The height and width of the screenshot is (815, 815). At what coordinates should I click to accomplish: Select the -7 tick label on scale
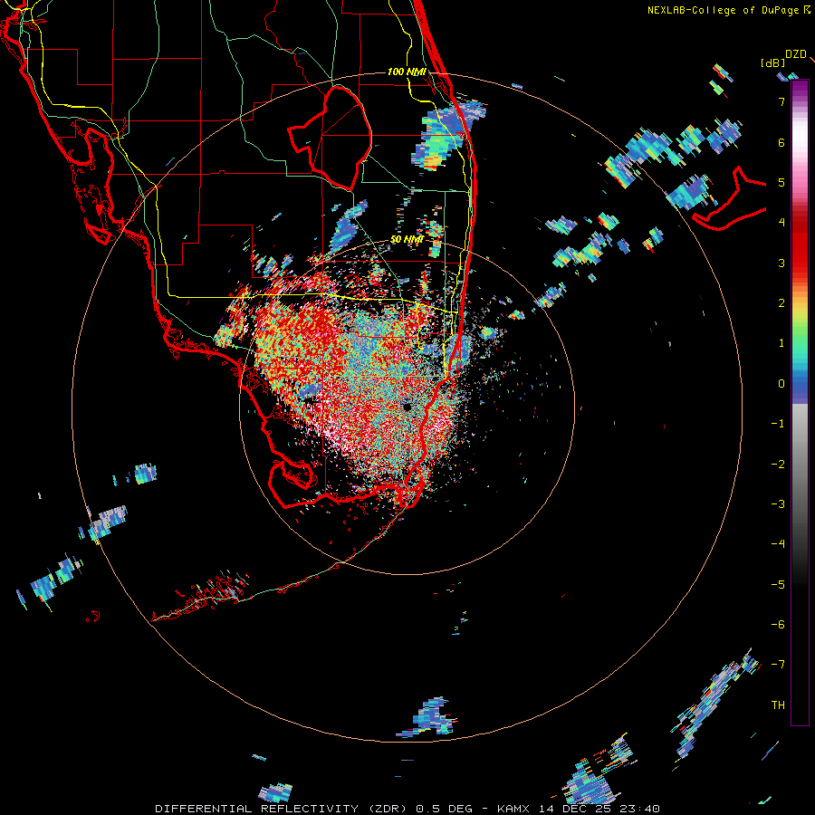[778, 665]
